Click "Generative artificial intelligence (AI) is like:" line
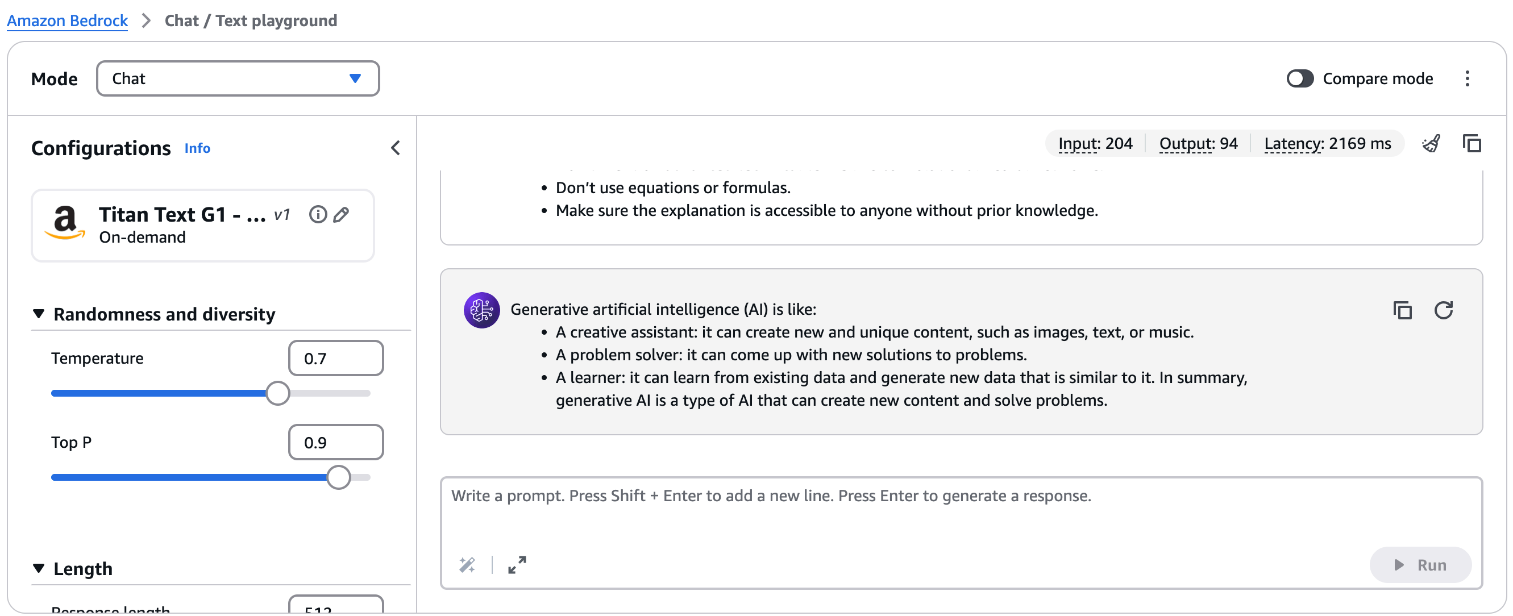The height and width of the screenshot is (616, 1513). (x=663, y=310)
